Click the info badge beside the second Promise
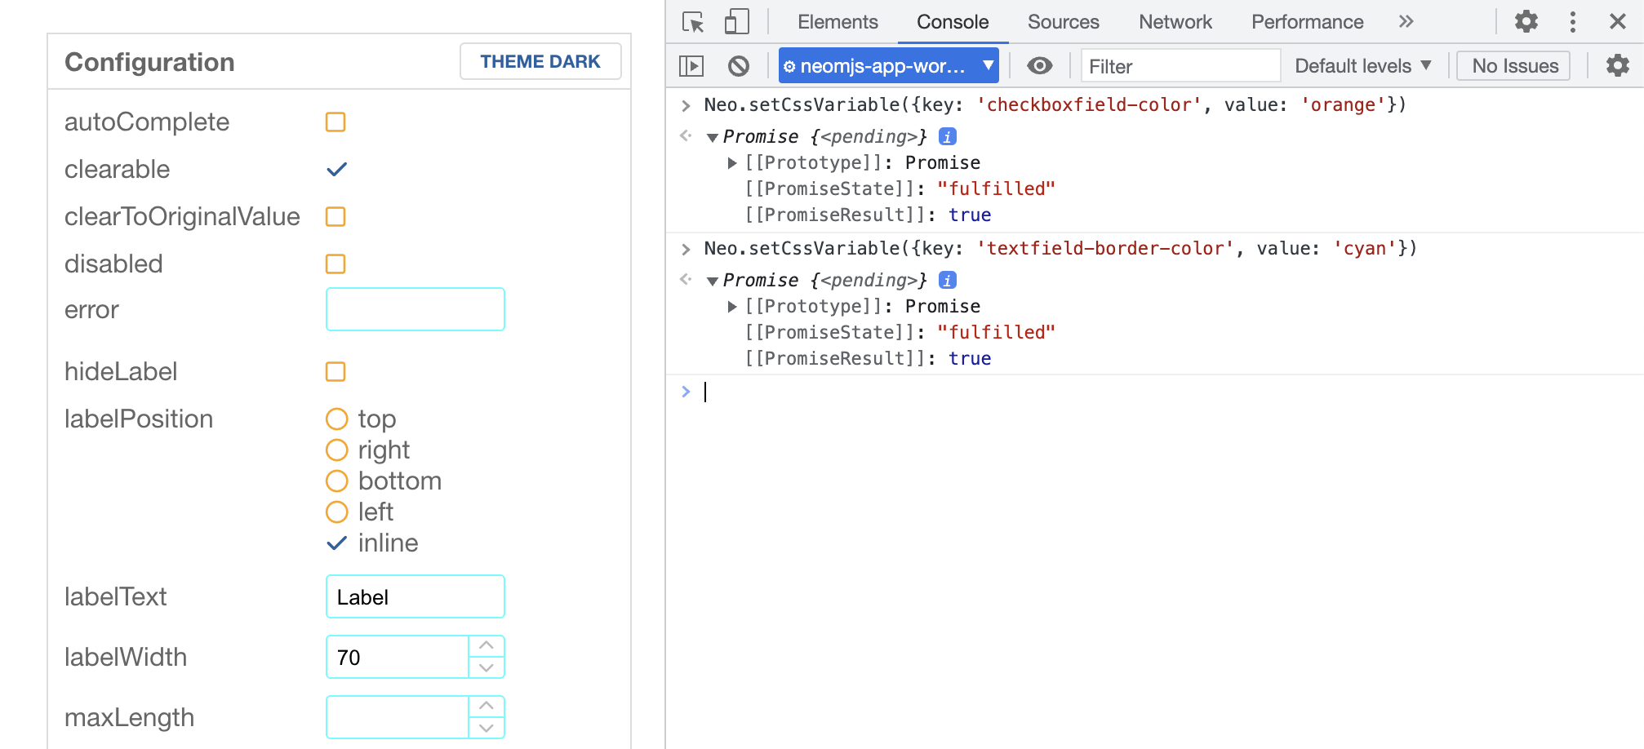Viewport: 1644px width, 749px height. 947,280
